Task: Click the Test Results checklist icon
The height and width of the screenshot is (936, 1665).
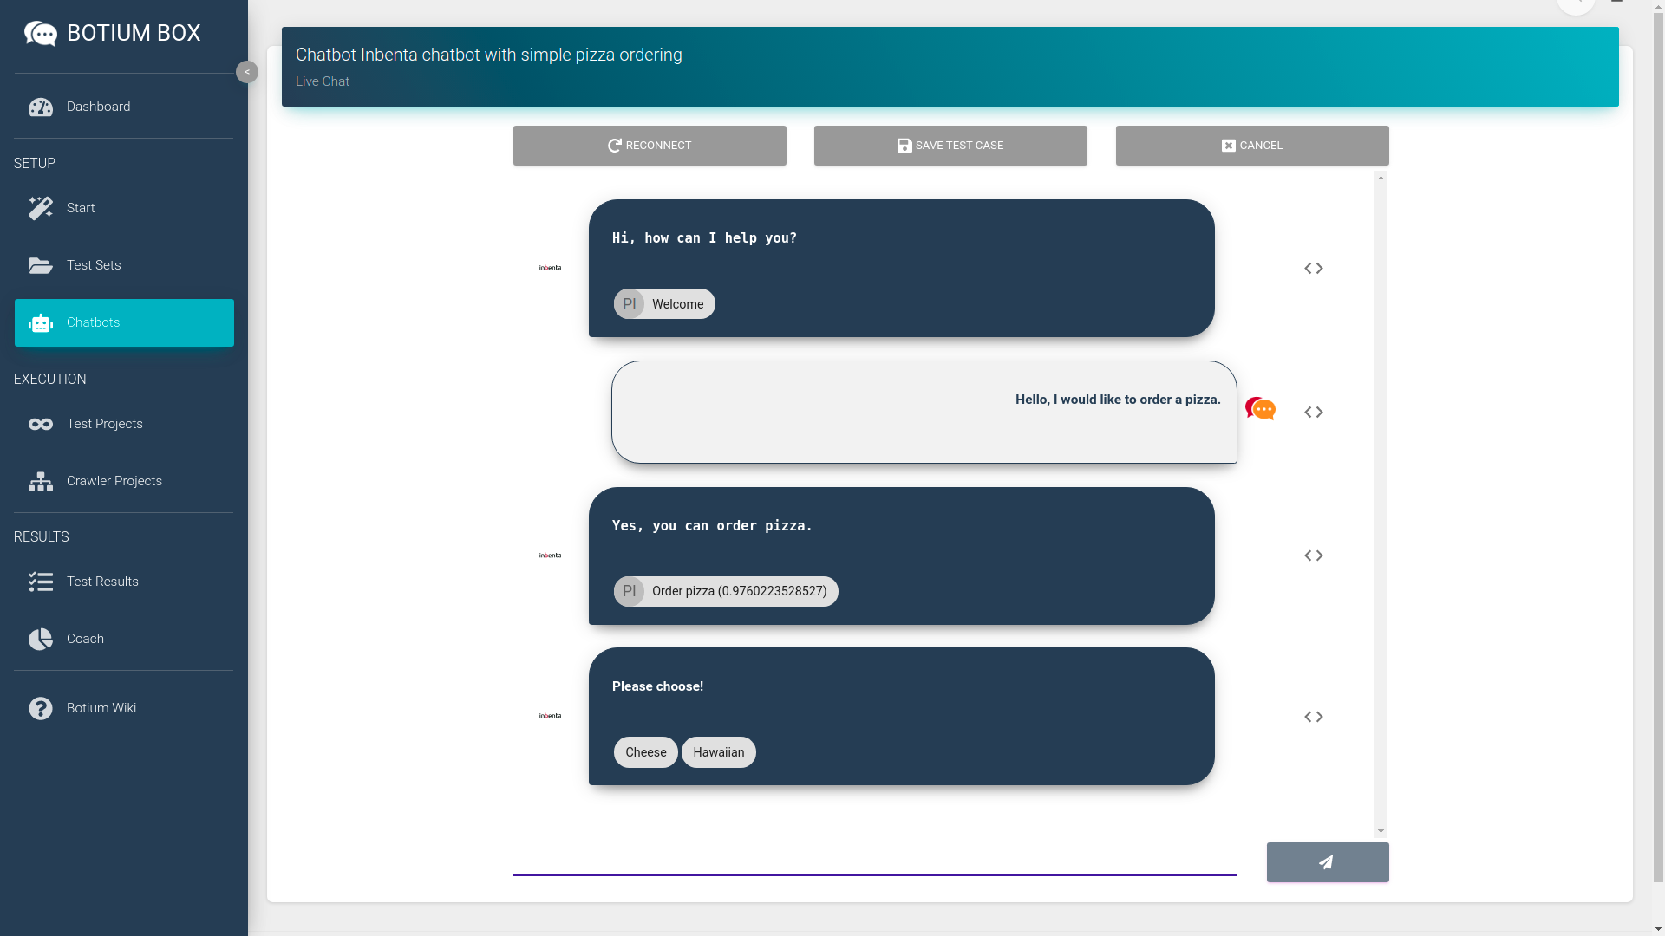Action: (x=41, y=582)
